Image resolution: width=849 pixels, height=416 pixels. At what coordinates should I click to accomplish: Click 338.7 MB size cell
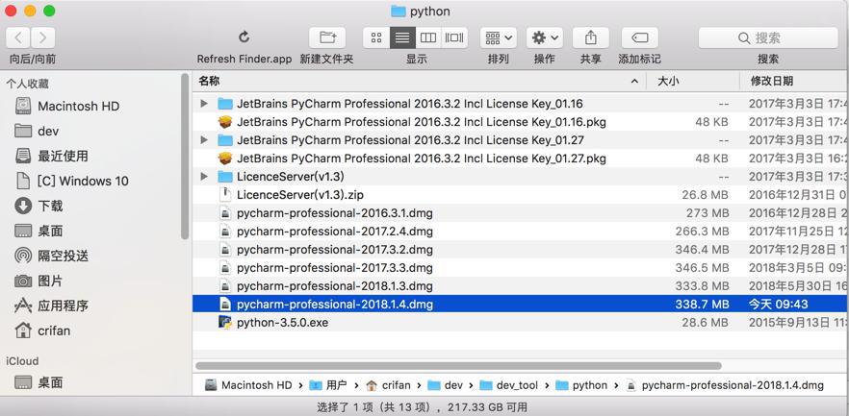(702, 305)
